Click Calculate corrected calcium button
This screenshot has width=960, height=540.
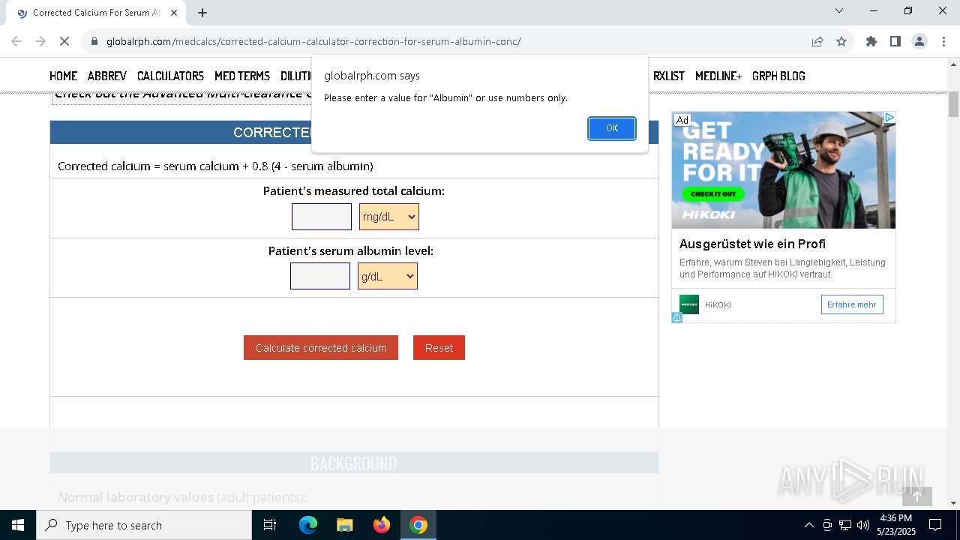pos(321,348)
